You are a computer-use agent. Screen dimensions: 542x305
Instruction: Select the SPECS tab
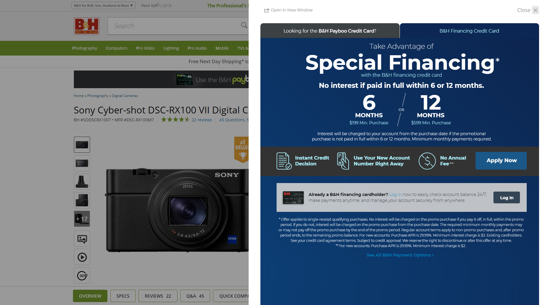(x=123, y=296)
